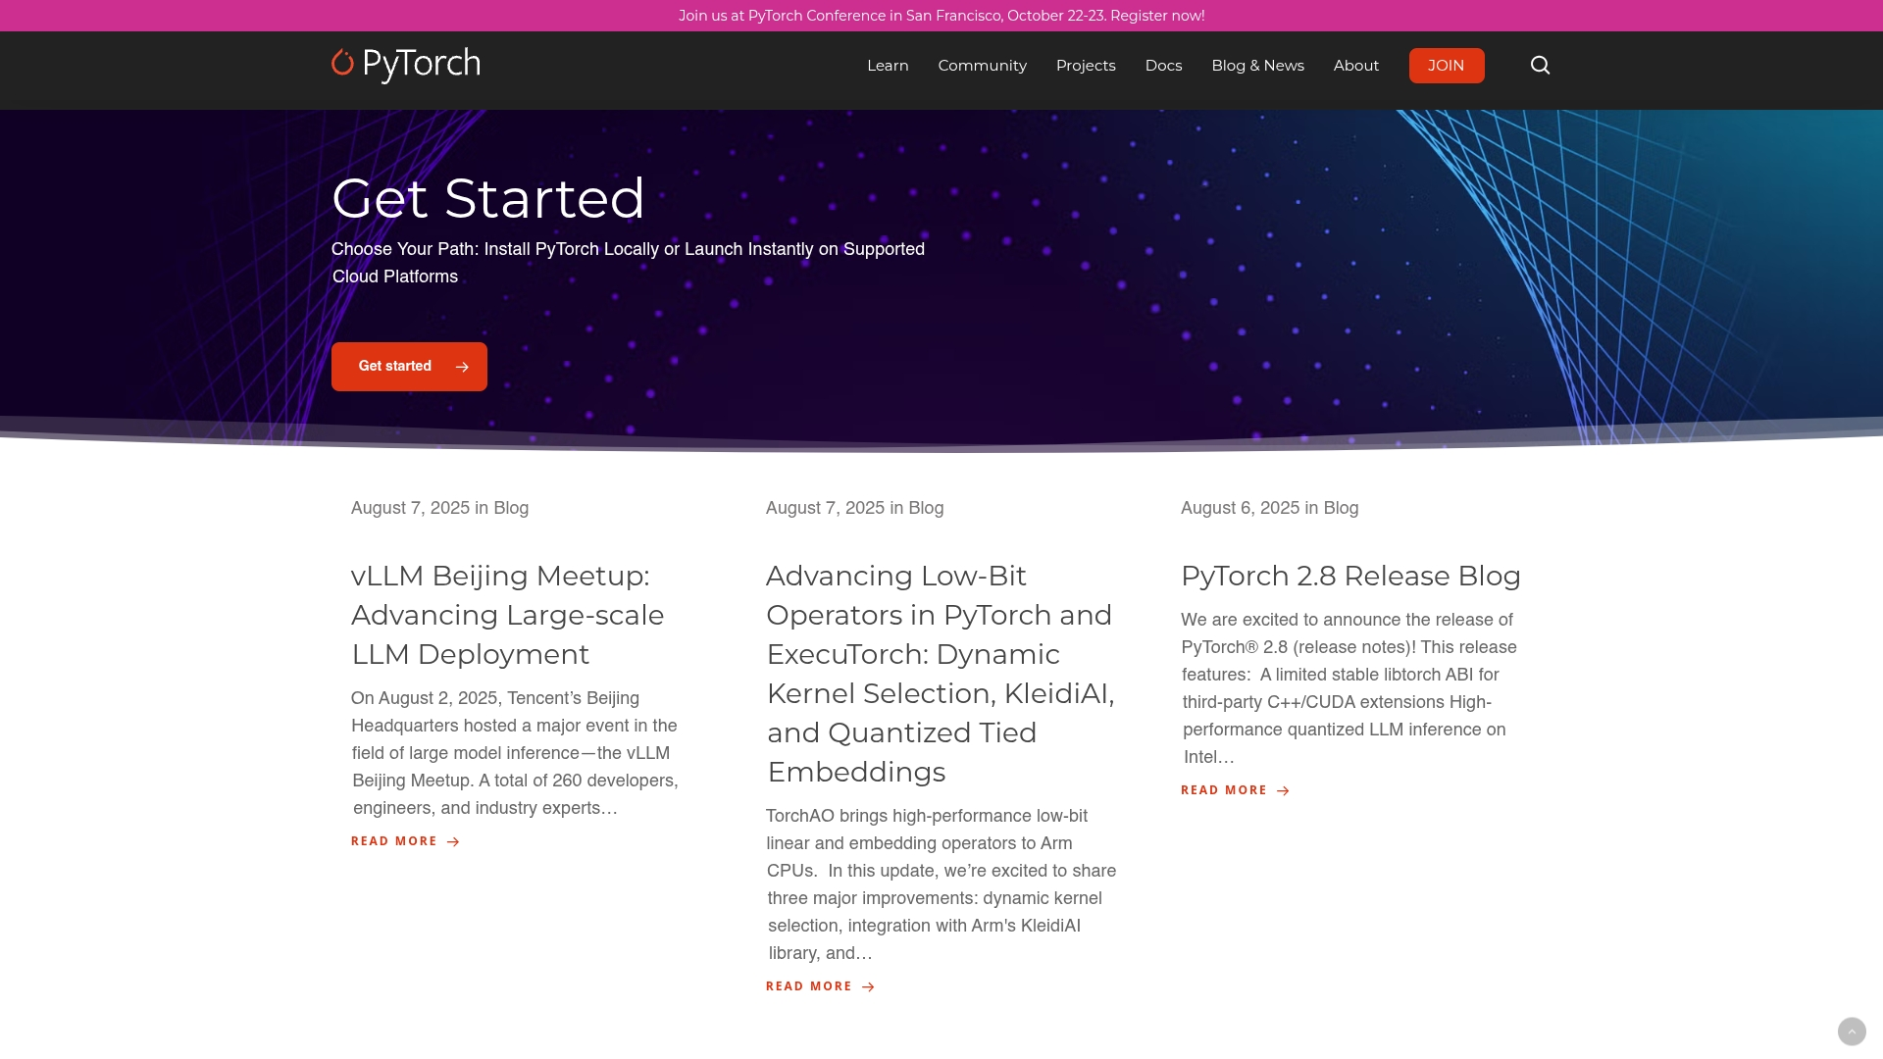Open PyTorch 2.8 Release Blog title
Image resolution: width=1883 pixels, height=1059 pixels.
tap(1350, 576)
